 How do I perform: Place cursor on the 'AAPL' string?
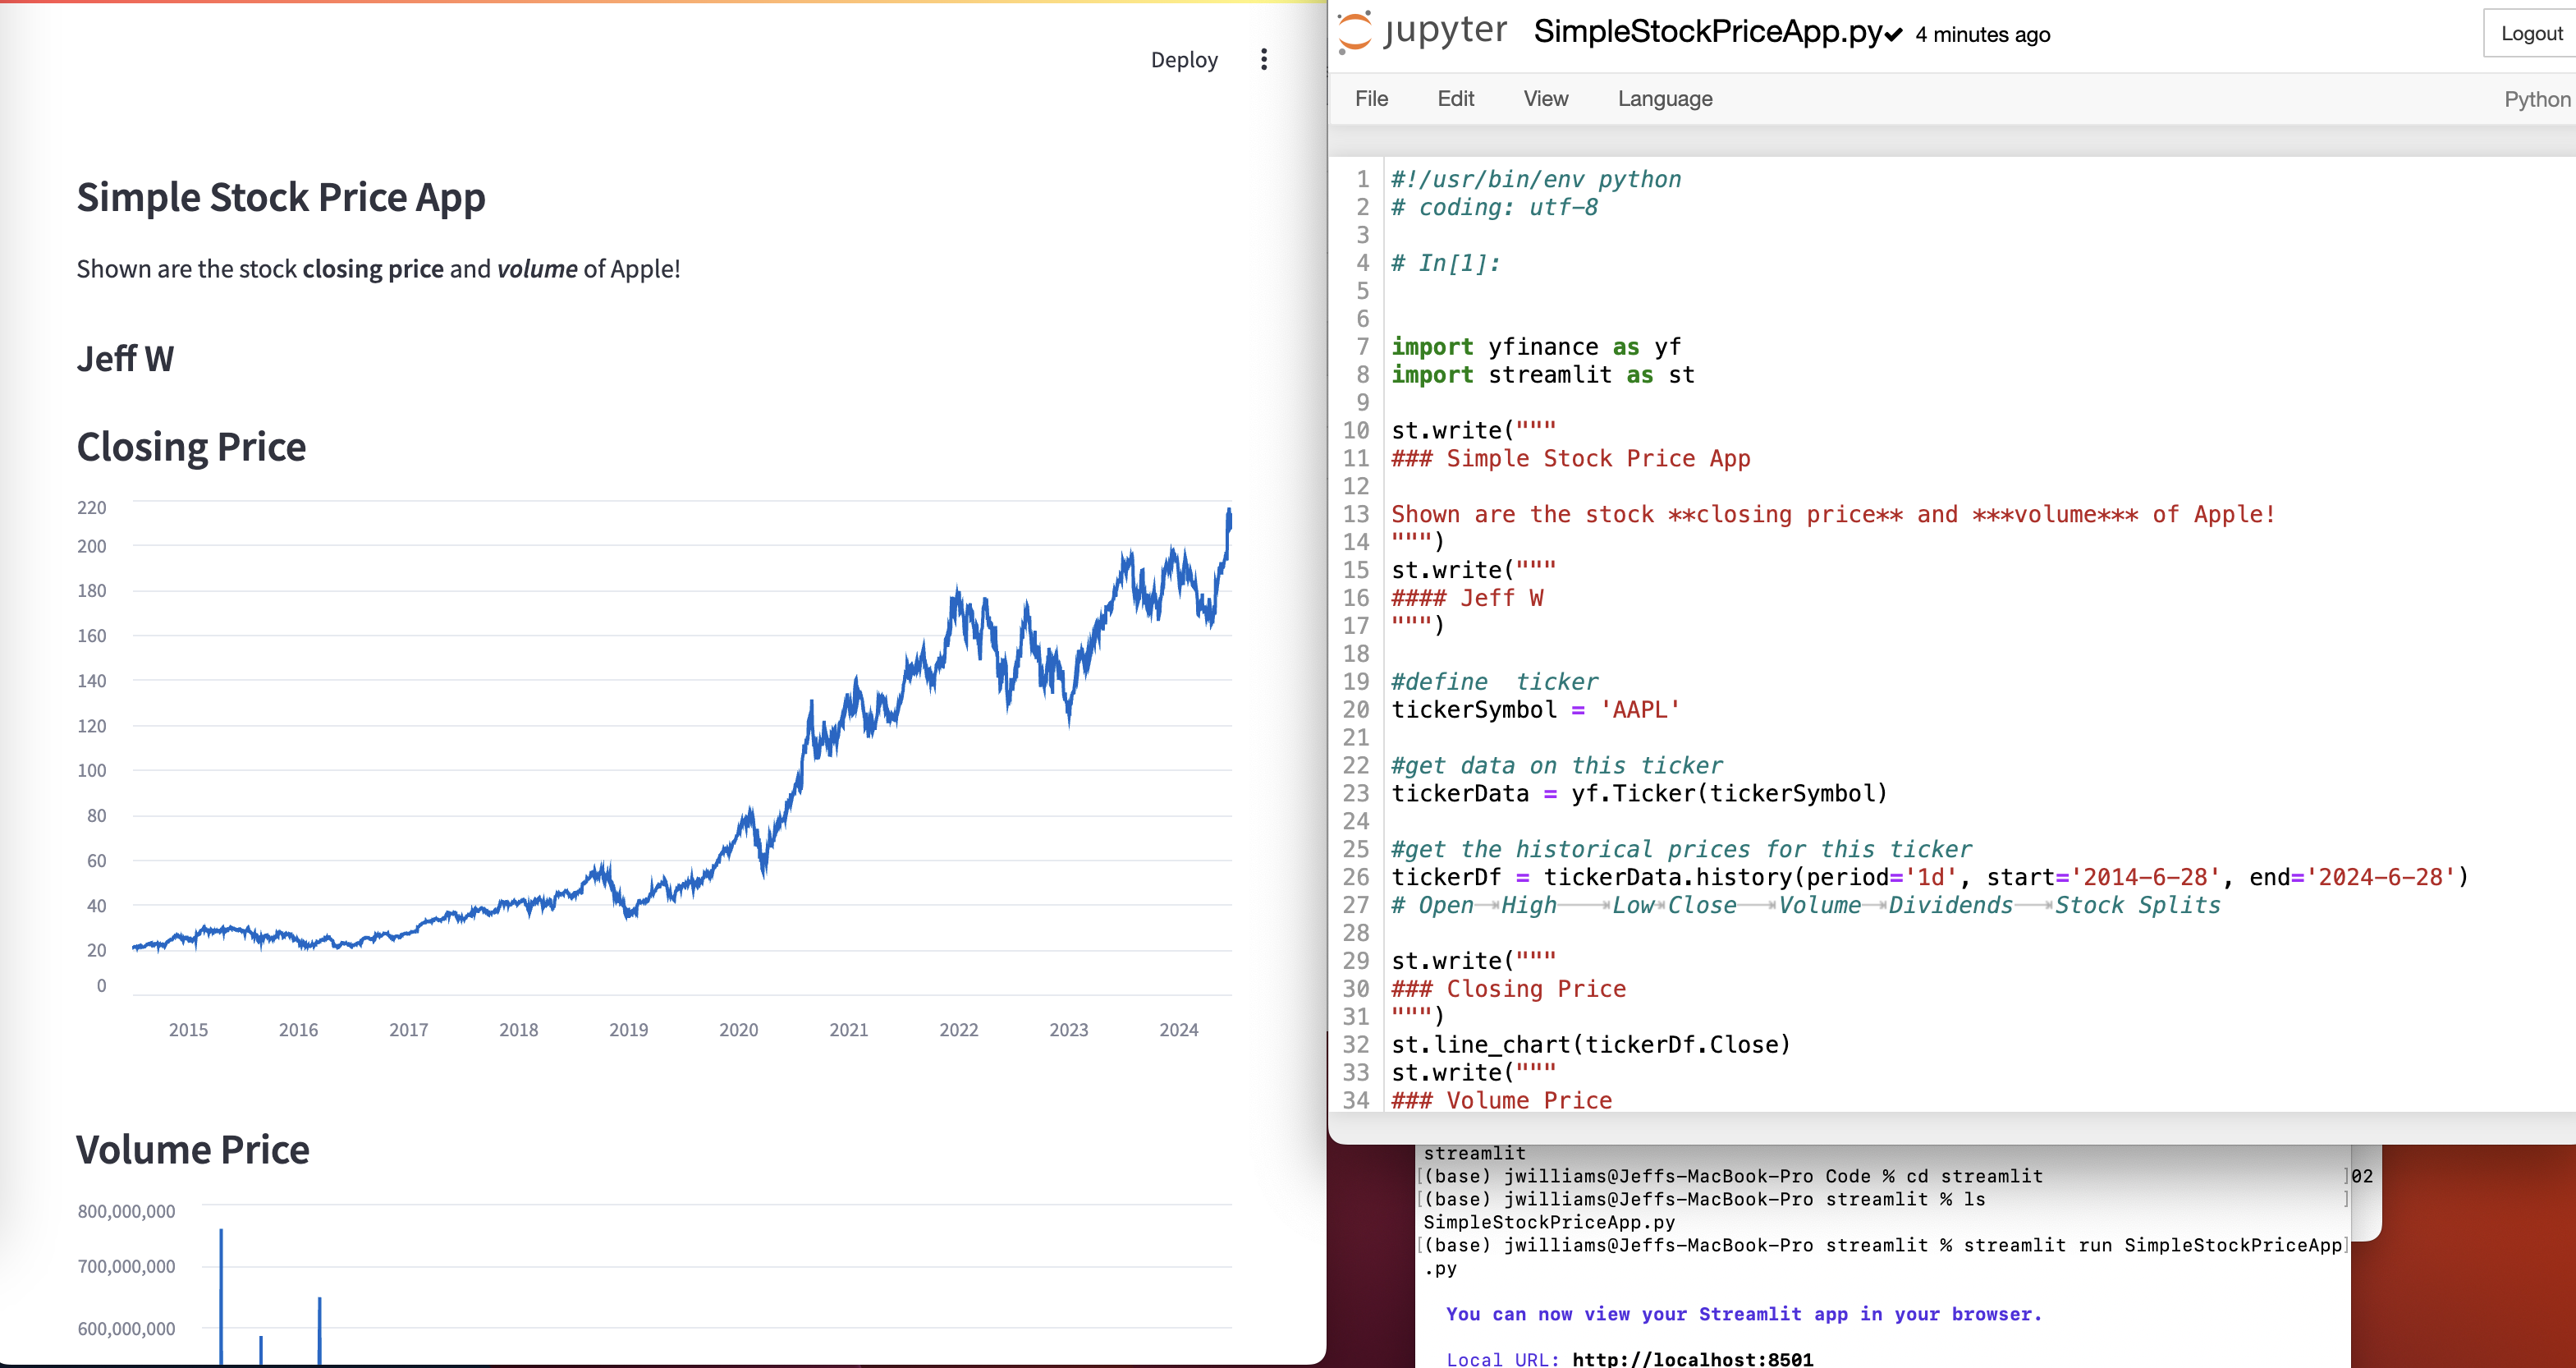[1640, 710]
